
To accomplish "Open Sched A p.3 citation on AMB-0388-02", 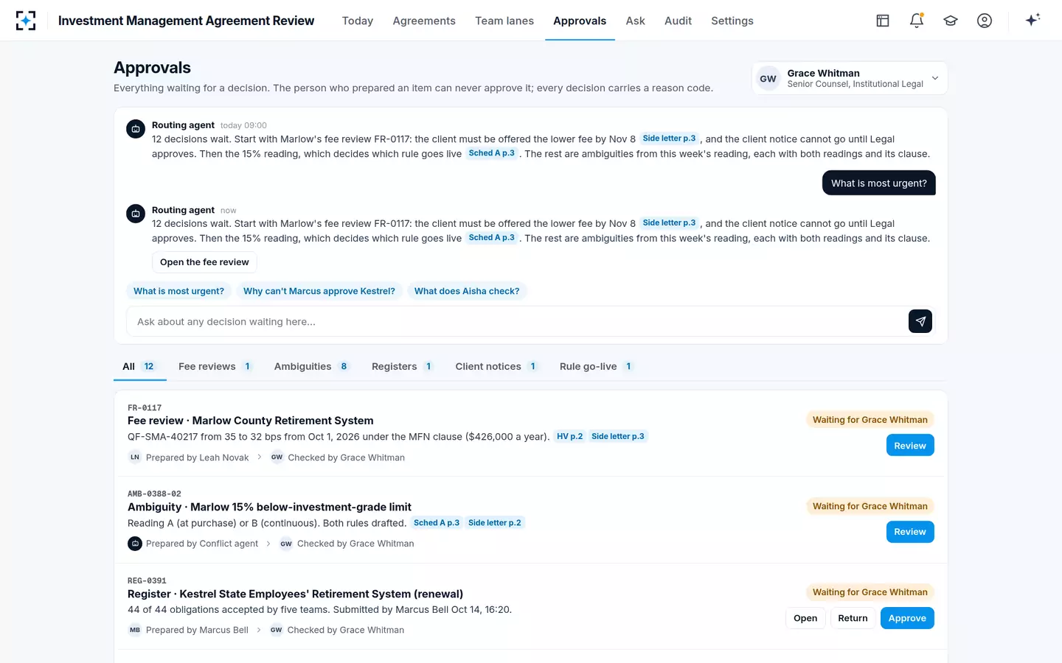I will pyautogui.click(x=437, y=523).
